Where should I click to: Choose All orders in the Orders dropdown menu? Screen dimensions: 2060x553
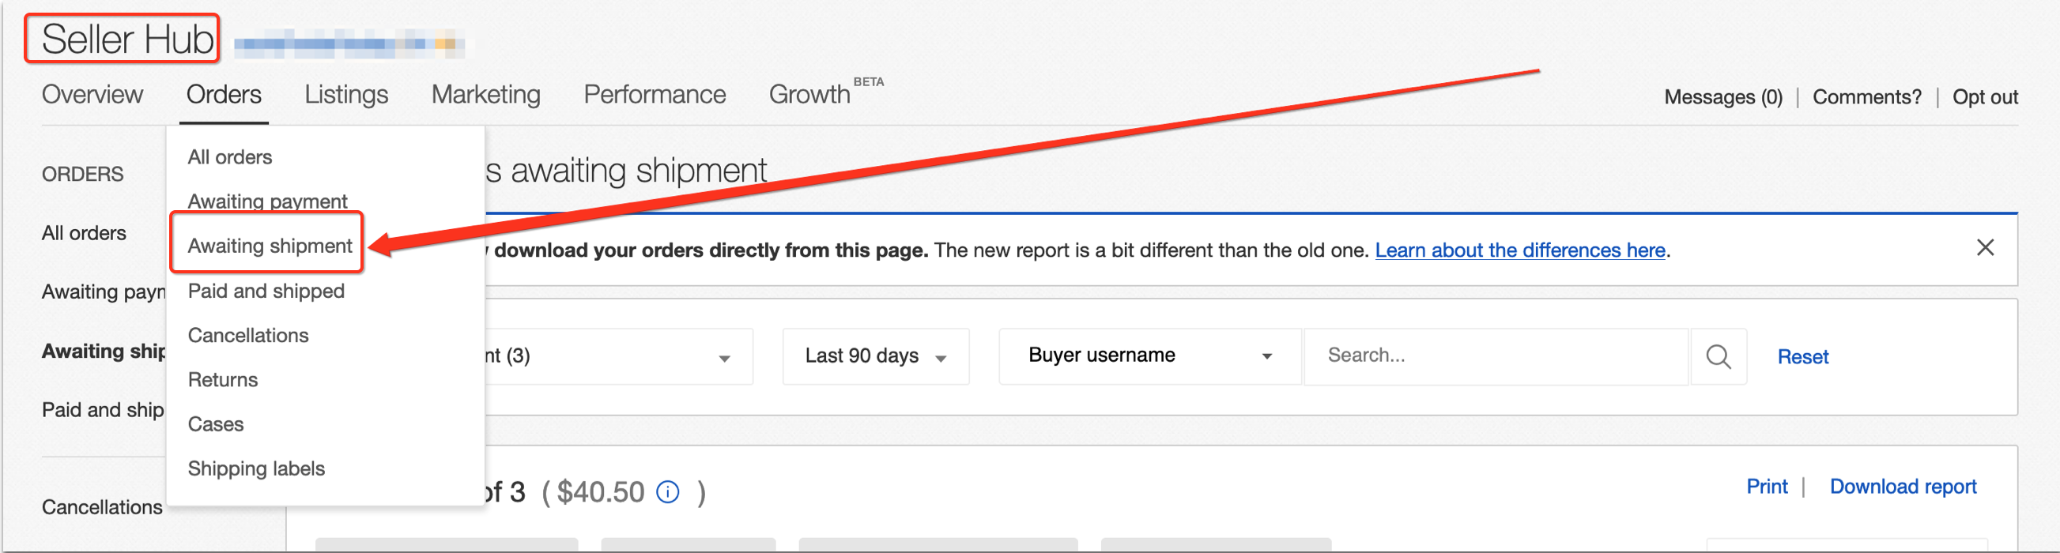230,156
